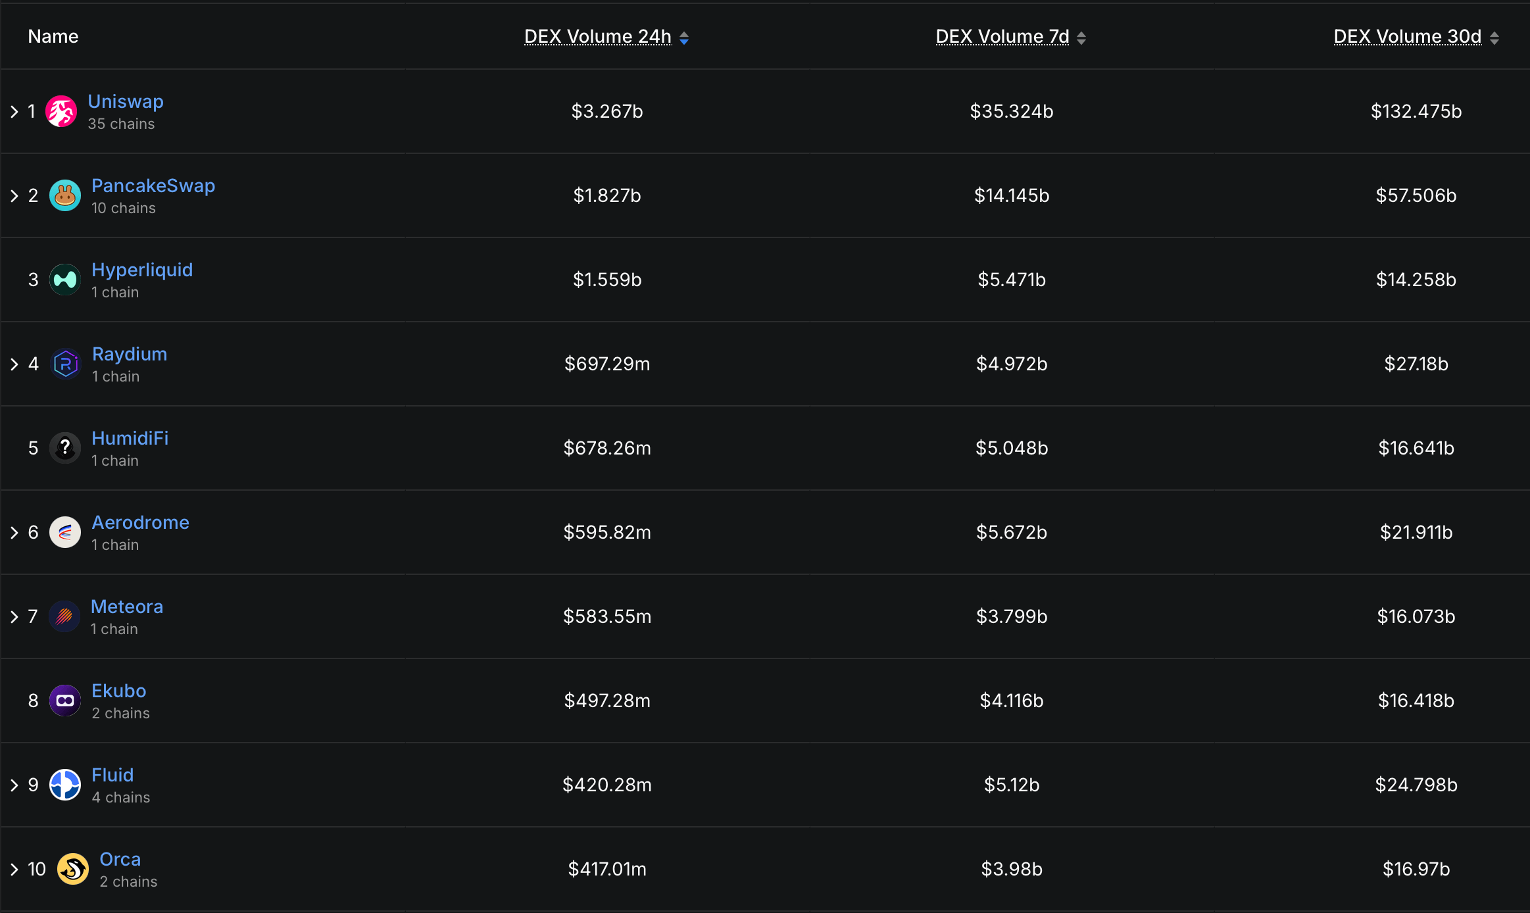The image size is (1530, 913).
Task: Click the Hyperliquid logo icon
Action: 65,280
